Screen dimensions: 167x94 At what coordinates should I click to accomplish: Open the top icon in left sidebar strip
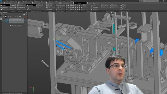[1, 13]
